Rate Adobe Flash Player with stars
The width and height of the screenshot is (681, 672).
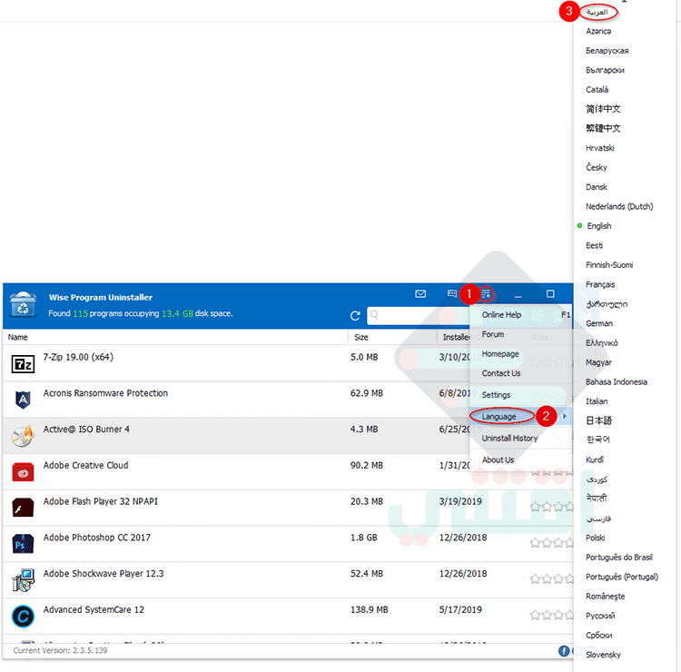click(551, 507)
